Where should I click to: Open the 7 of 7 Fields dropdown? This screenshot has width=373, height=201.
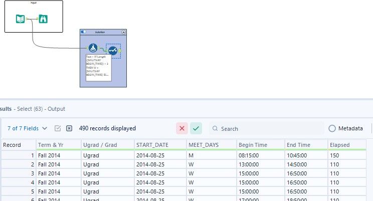[27, 128]
